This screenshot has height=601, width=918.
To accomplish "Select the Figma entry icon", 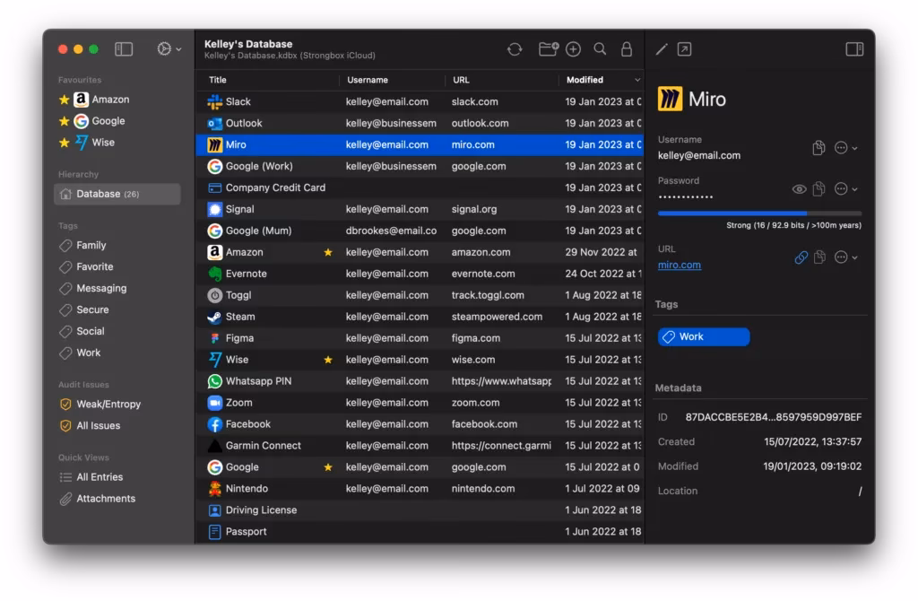I will point(215,338).
